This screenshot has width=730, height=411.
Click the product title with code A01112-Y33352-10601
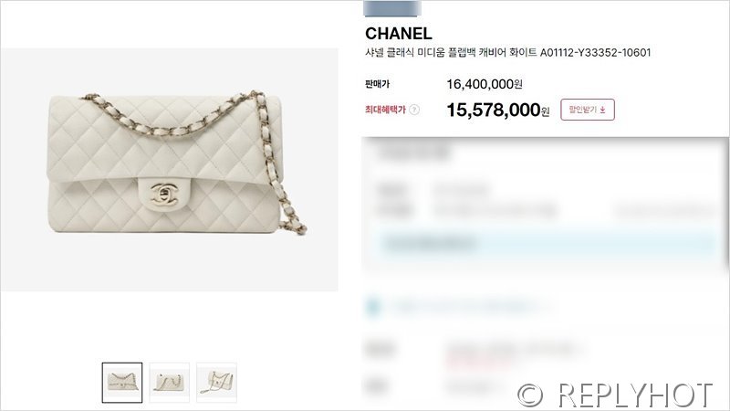coord(508,53)
